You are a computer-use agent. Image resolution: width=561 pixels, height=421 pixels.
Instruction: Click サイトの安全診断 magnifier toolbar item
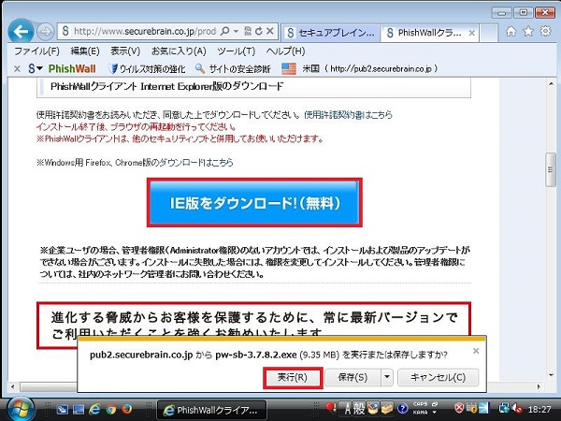click(233, 68)
